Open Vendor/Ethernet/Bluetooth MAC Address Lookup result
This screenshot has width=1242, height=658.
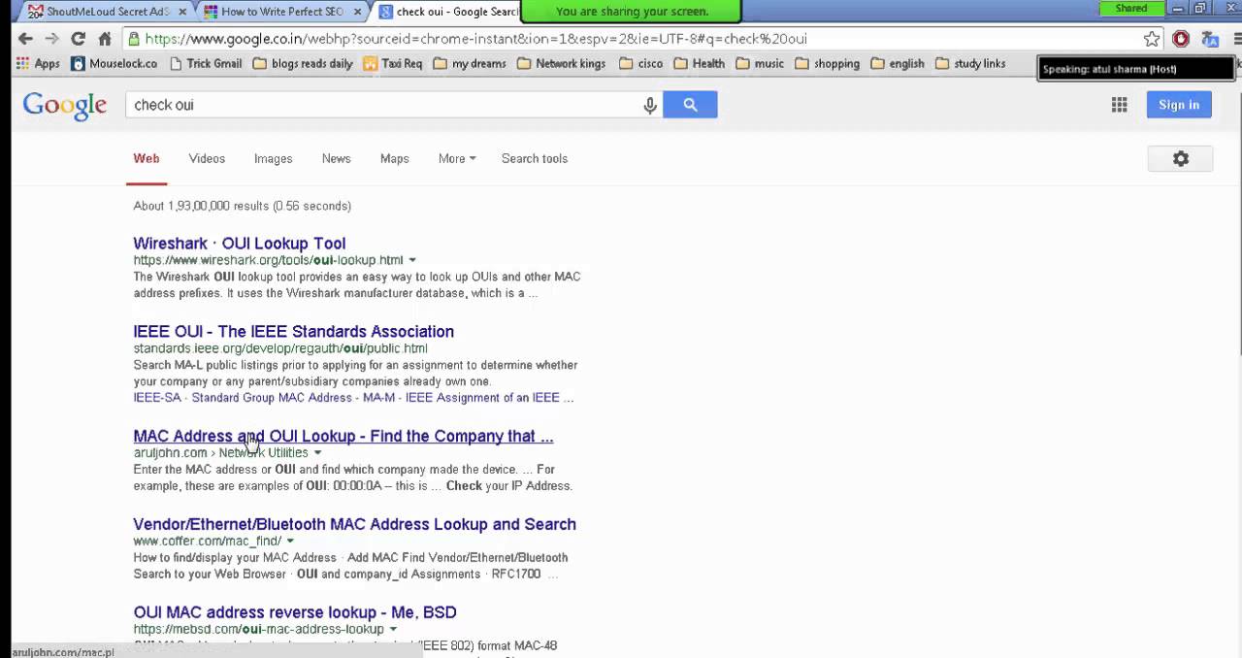click(355, 524)
